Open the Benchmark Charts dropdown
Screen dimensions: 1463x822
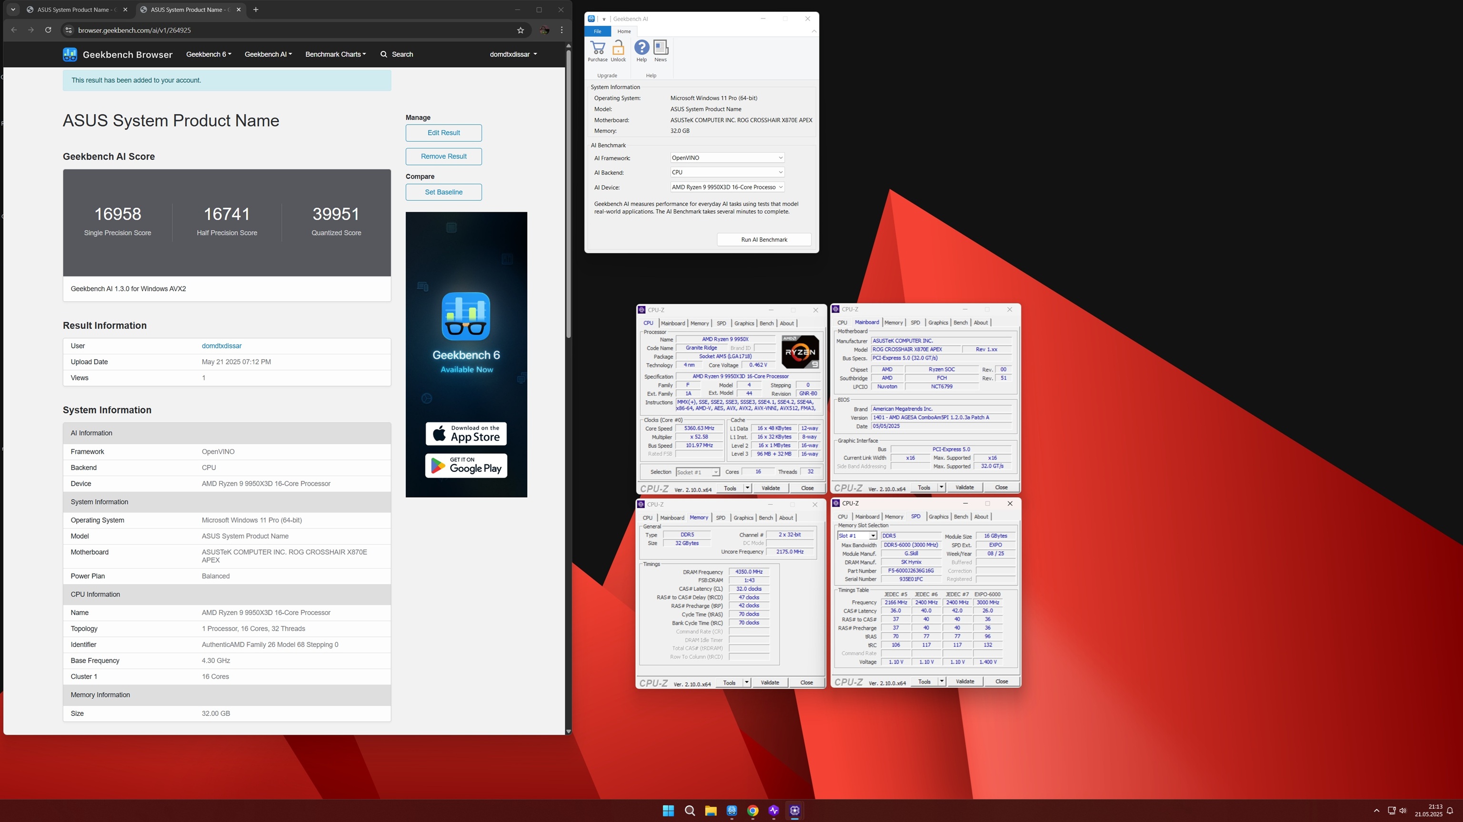[336, 54]
